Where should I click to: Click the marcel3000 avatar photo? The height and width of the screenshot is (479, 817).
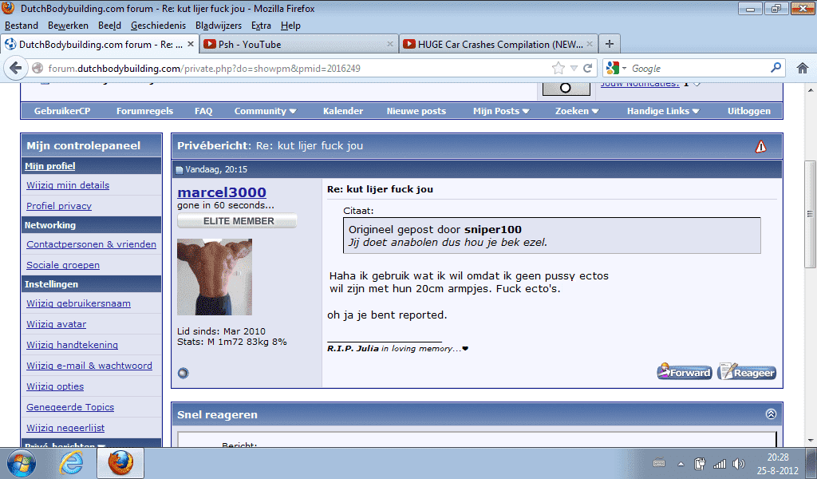point(214,276)
